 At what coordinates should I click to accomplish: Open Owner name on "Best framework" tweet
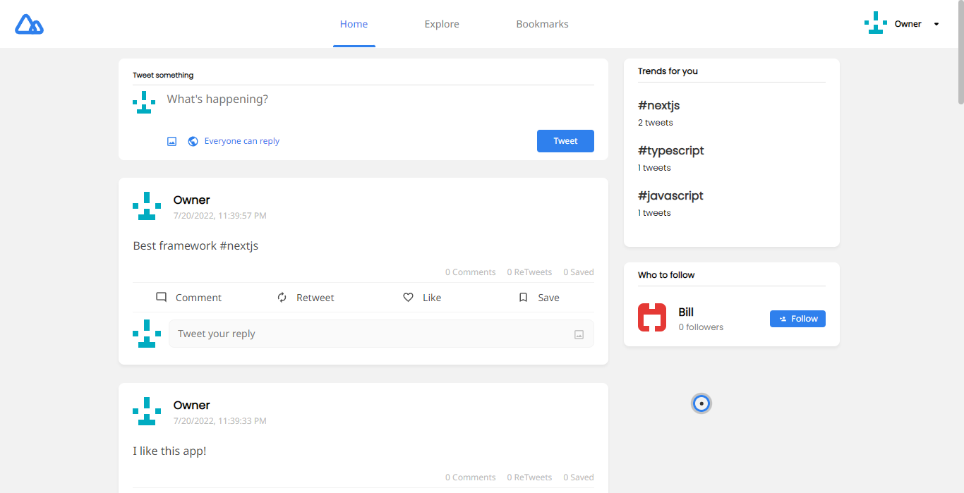click(x=192, y=200)
